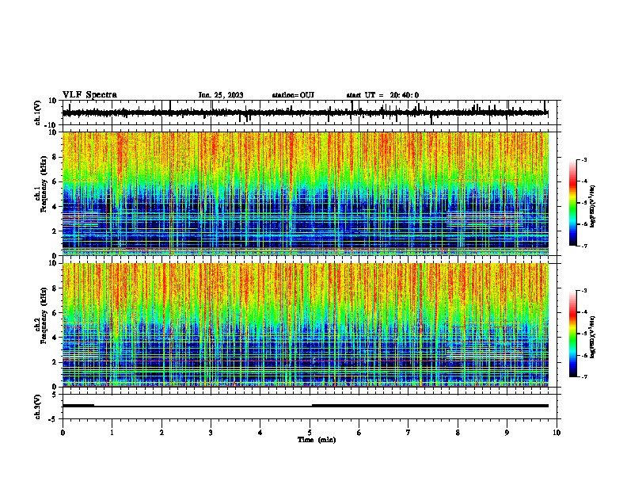This screenshot has width=627, height=485.
Task: Click the "-5" tick on ch.3 voltage axis
Action: (x=52, y=419)
